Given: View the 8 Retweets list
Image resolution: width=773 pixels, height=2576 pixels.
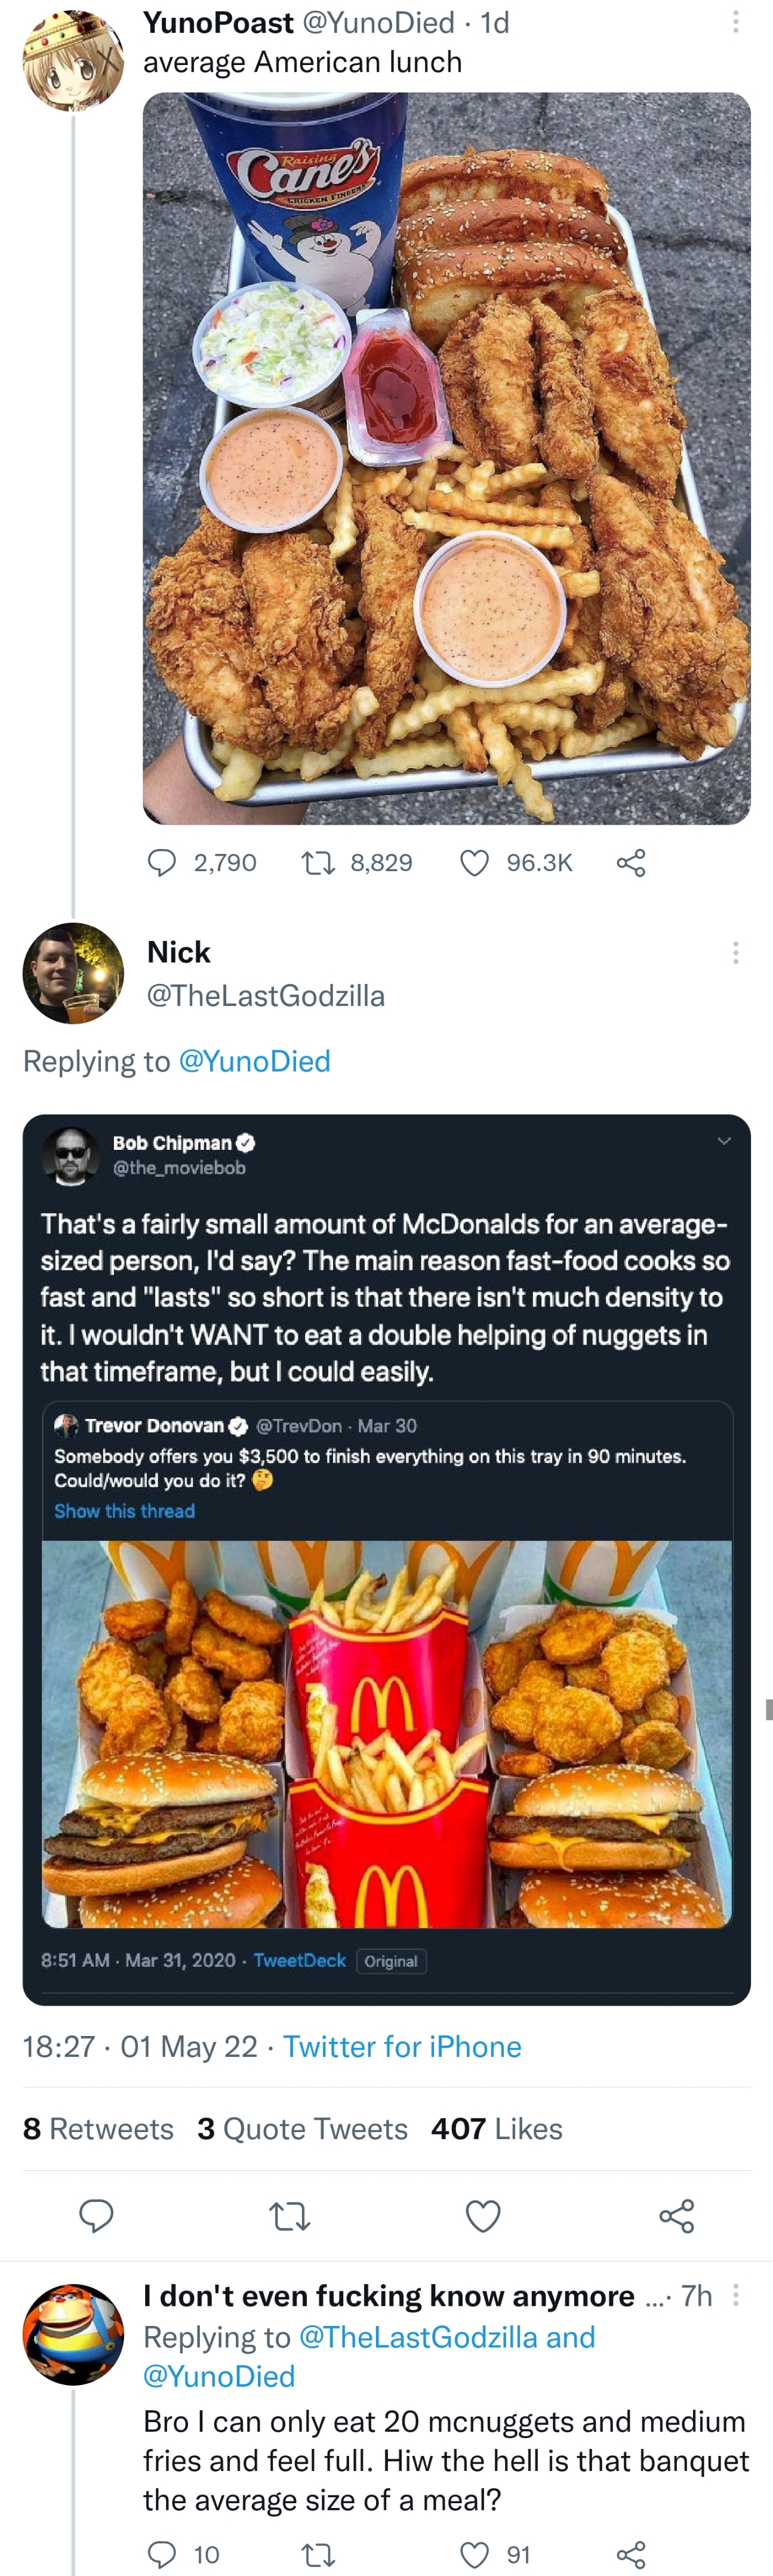Looking at the screenshot, I should (98, 2128).
